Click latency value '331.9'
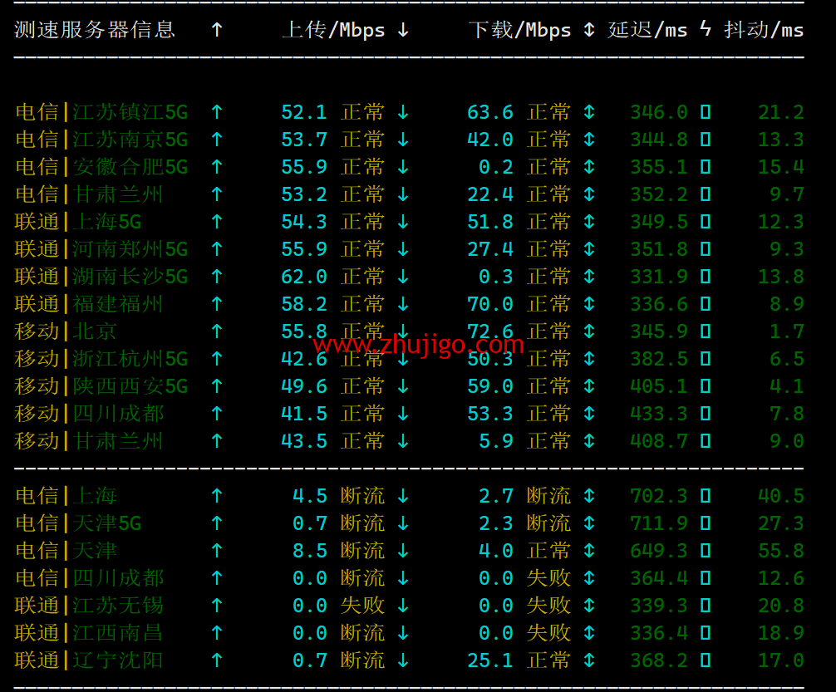Image resolution: width=836 pixels, height=692 pixels. pos(659,277)
